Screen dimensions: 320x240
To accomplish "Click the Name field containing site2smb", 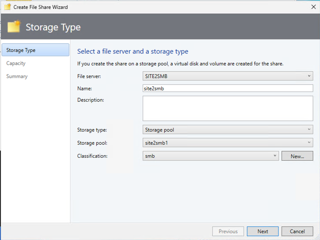I will [228, 88].
